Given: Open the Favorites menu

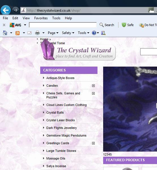Looking at the screenshot, I should (41, 18).
